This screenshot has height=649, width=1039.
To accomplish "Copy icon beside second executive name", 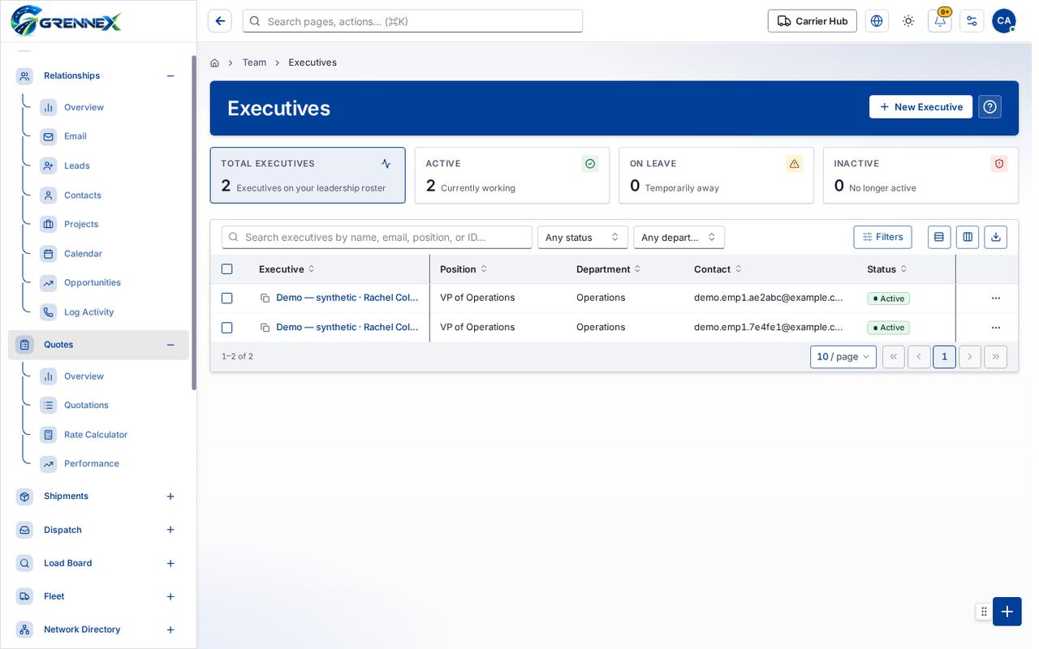I will 265,328.
